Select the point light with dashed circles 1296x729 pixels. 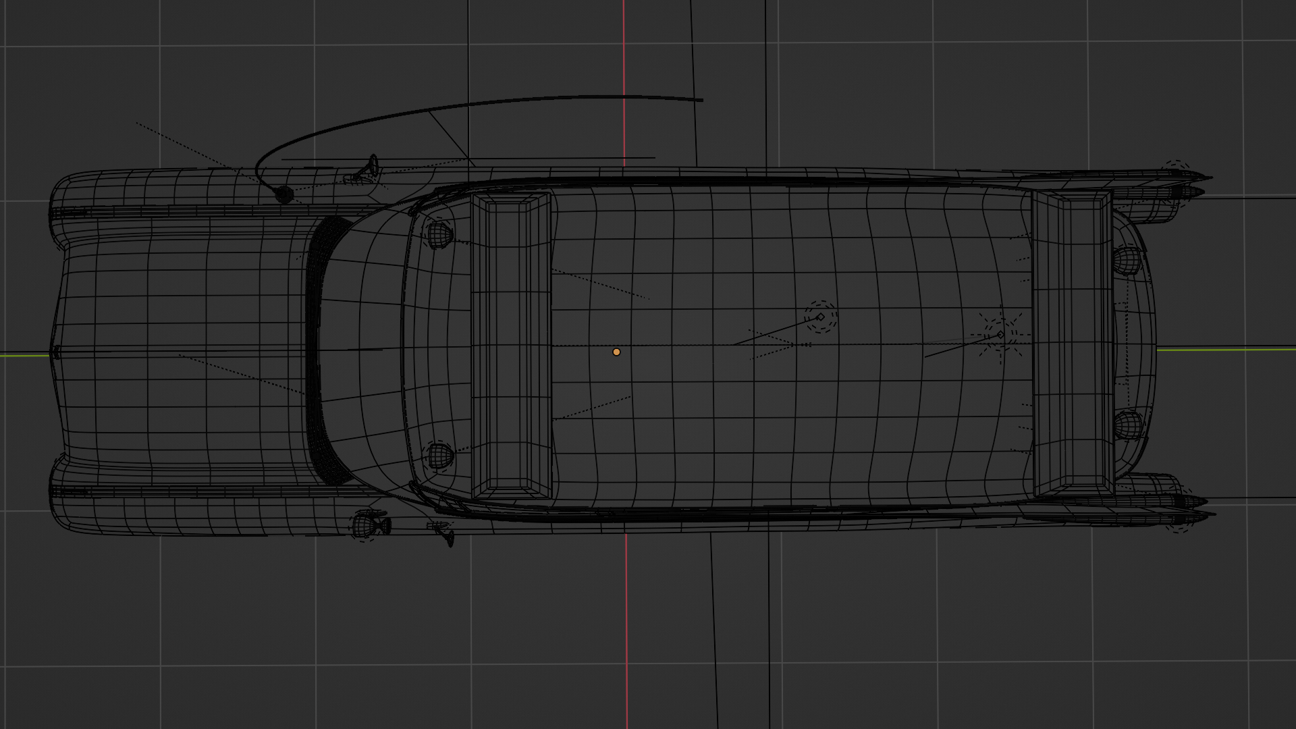[x=821, y=317]
